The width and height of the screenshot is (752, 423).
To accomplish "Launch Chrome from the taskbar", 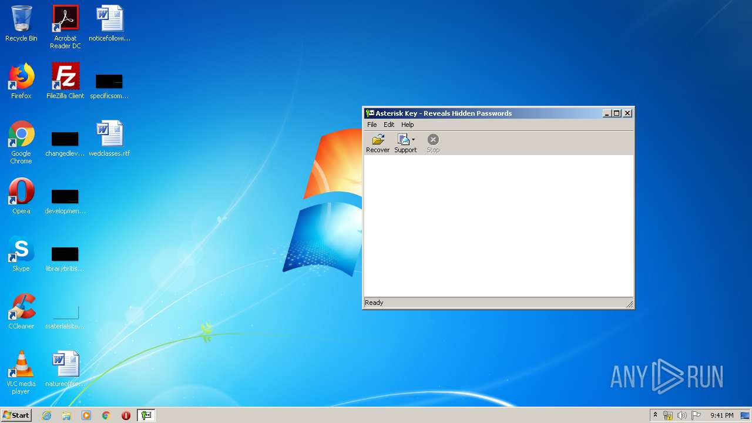I will [x=106, y=415].
